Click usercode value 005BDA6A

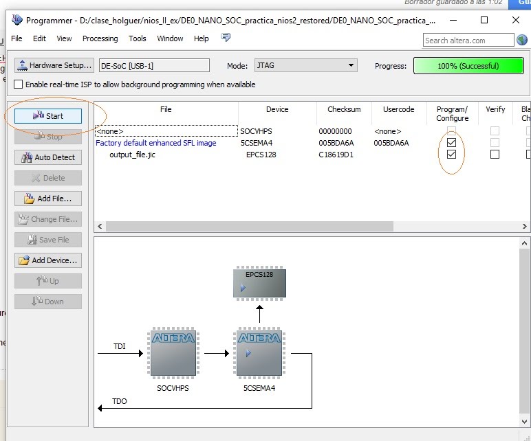click(x=391, y=143)
